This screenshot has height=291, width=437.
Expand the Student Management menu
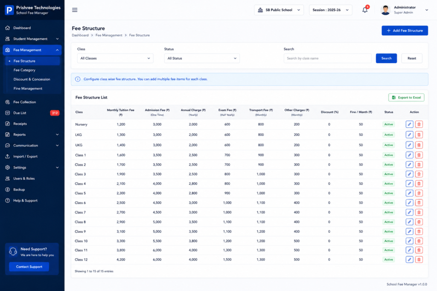(32, 39)
